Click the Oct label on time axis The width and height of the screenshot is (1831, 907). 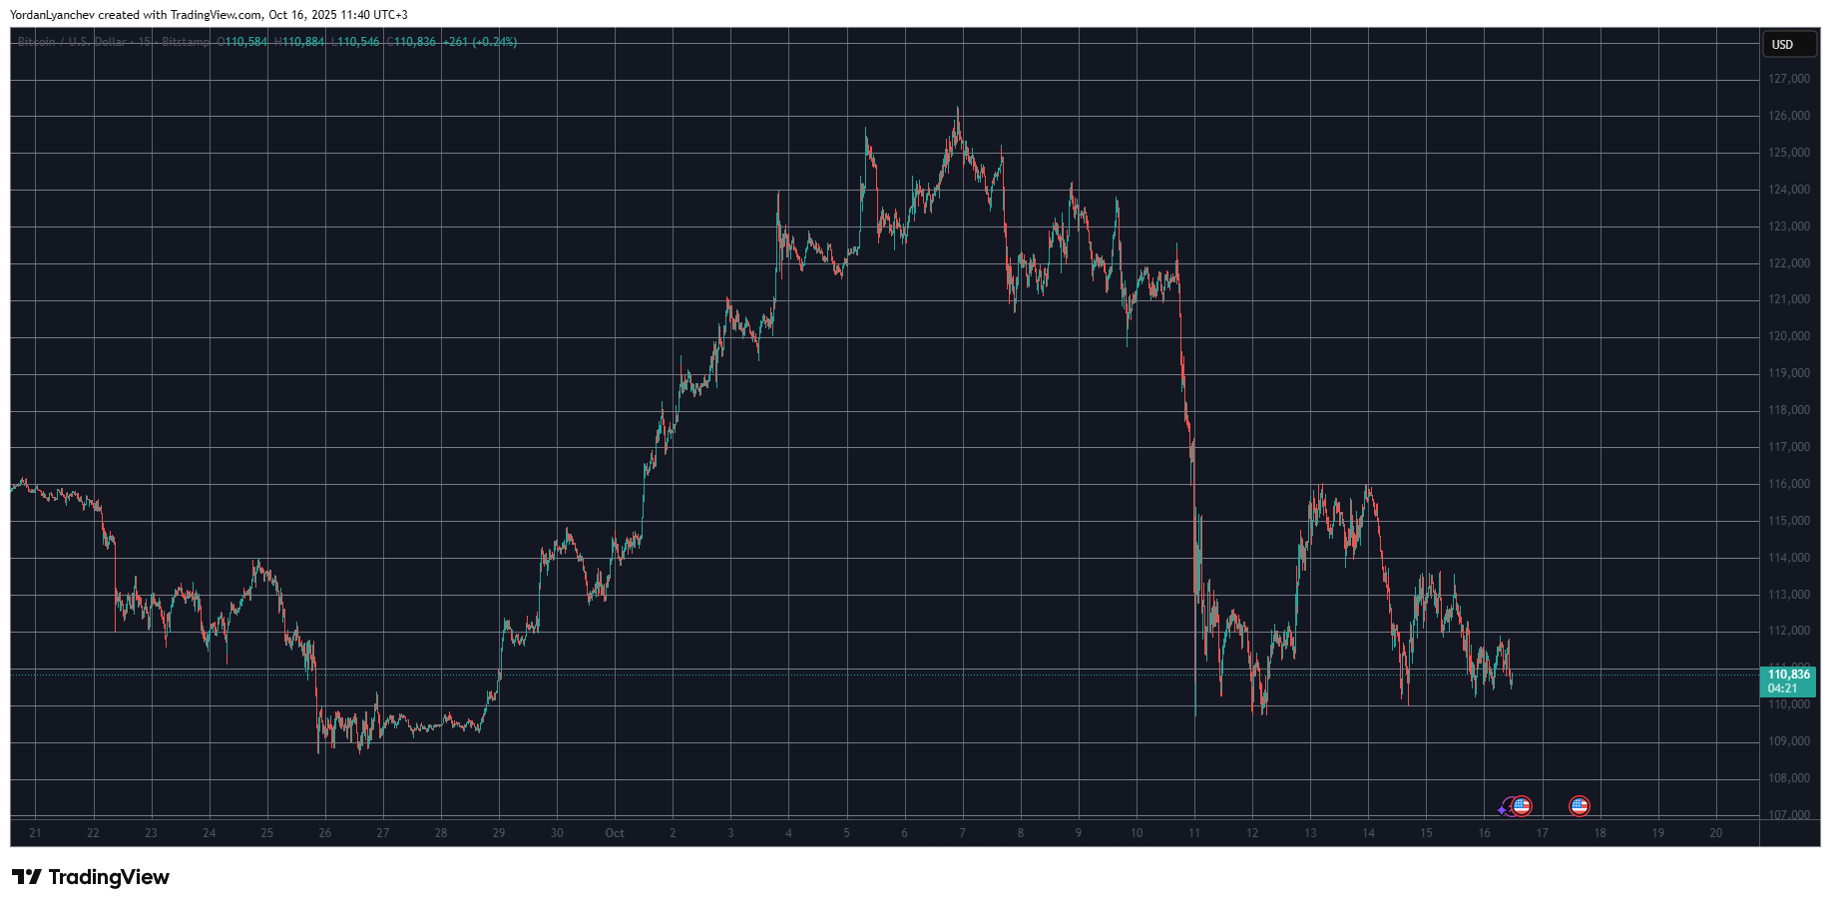615,833
